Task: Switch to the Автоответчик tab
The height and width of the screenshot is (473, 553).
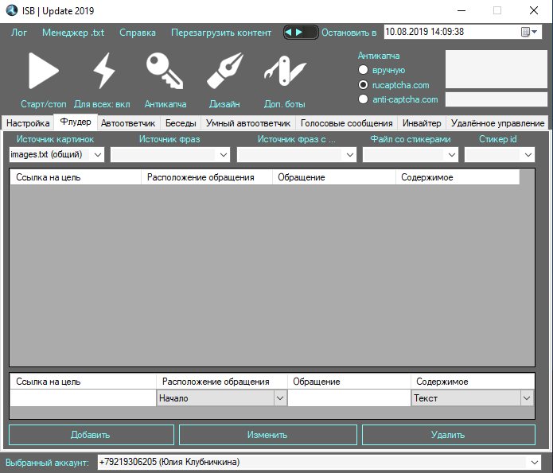Action: pyautogui.click(x=128, y=123)
